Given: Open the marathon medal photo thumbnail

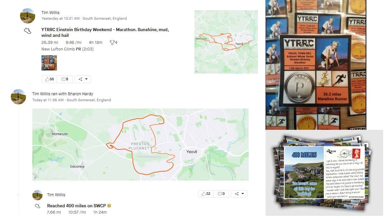Looking at the screenshot, I should [x=49, y=63].
